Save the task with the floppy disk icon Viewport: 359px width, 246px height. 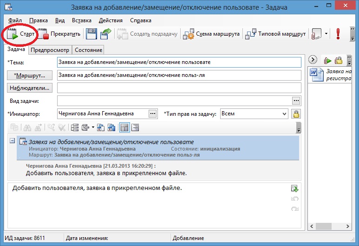pos(91,34)
